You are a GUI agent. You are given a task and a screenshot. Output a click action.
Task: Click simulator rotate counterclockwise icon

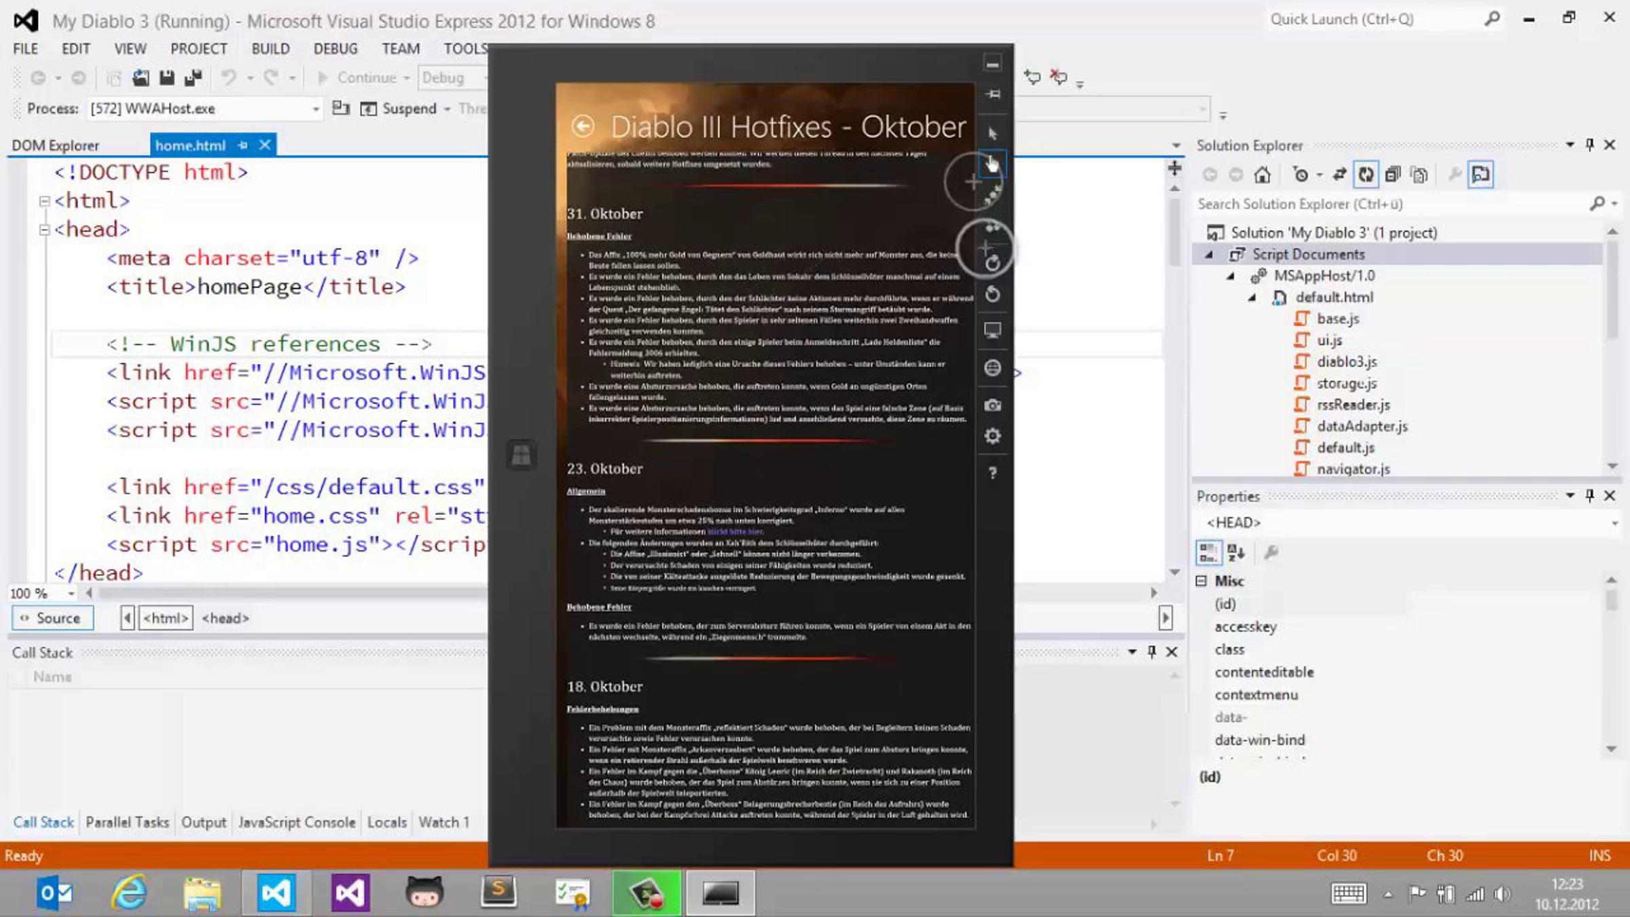click(992, 294)
